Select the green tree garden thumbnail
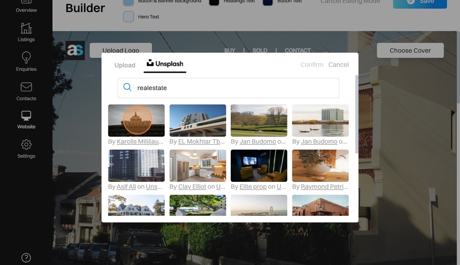 tap(198, 205)
